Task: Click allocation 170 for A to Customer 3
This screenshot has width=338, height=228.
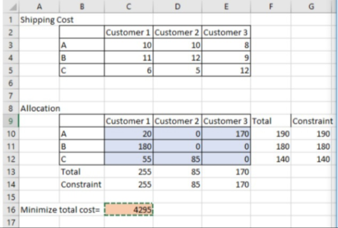Action: coord(226,134)
